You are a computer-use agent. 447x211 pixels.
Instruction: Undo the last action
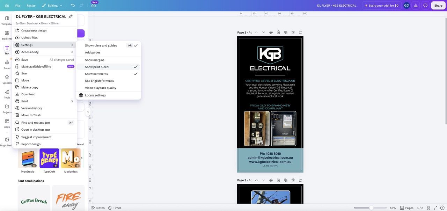73,6
